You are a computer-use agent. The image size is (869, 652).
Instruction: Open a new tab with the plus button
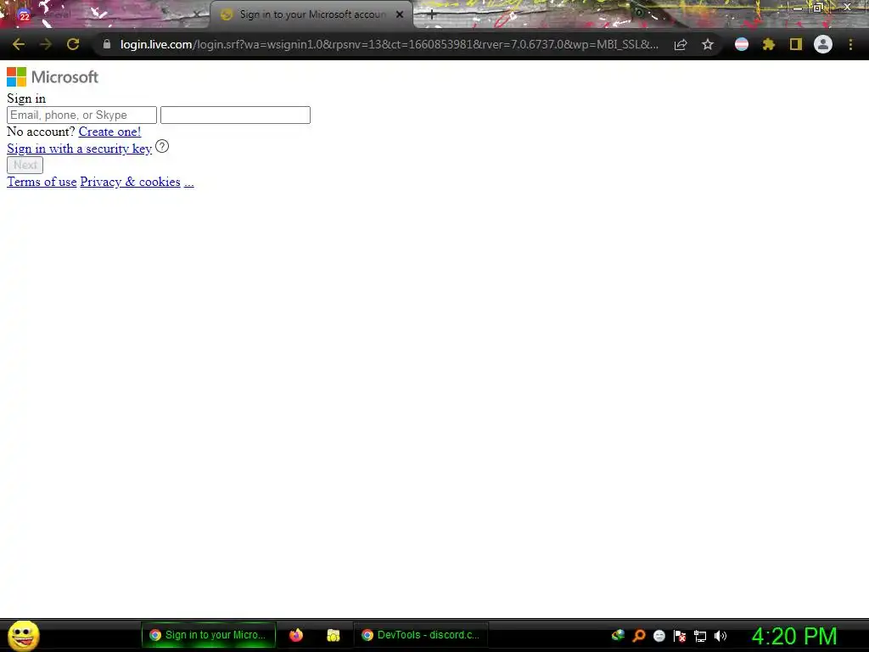432,15
